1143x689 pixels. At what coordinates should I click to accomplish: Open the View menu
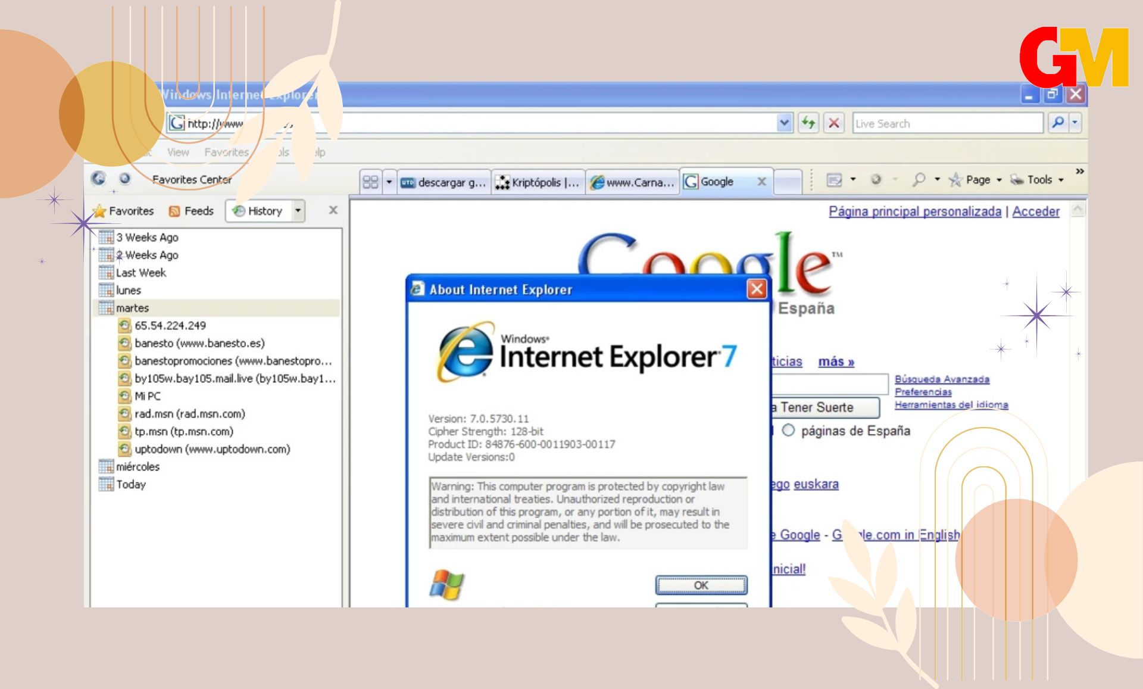click(178, 152)
